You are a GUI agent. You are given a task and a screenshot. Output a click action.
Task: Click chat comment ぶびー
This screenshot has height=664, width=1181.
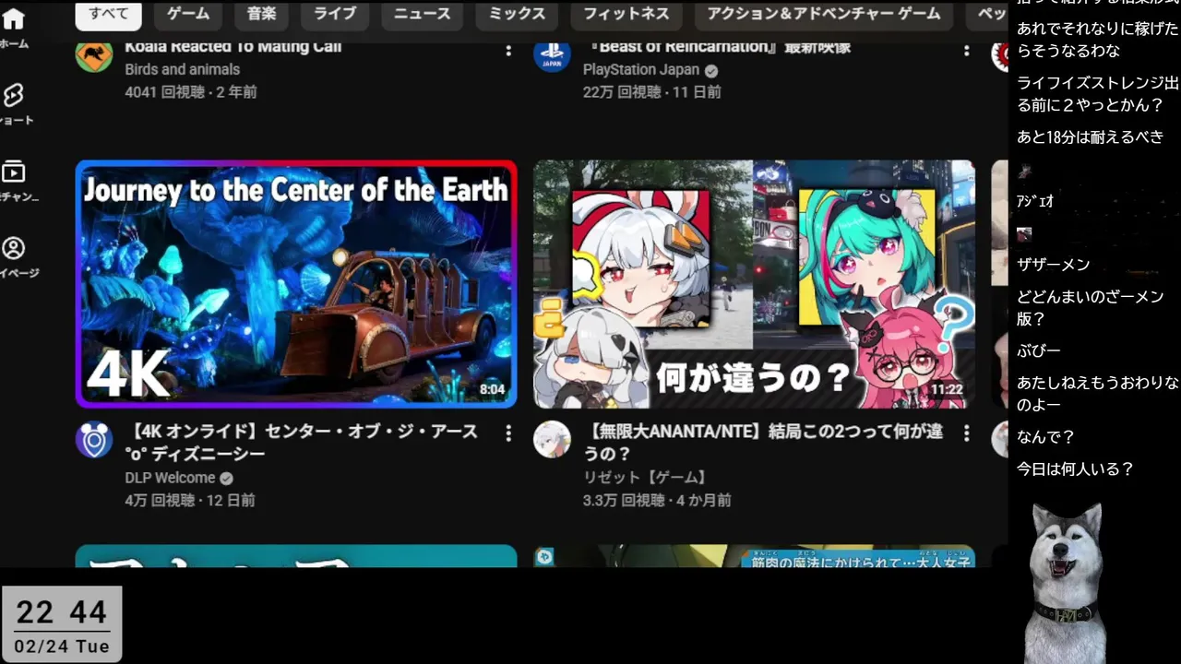tap(1039, 351)
